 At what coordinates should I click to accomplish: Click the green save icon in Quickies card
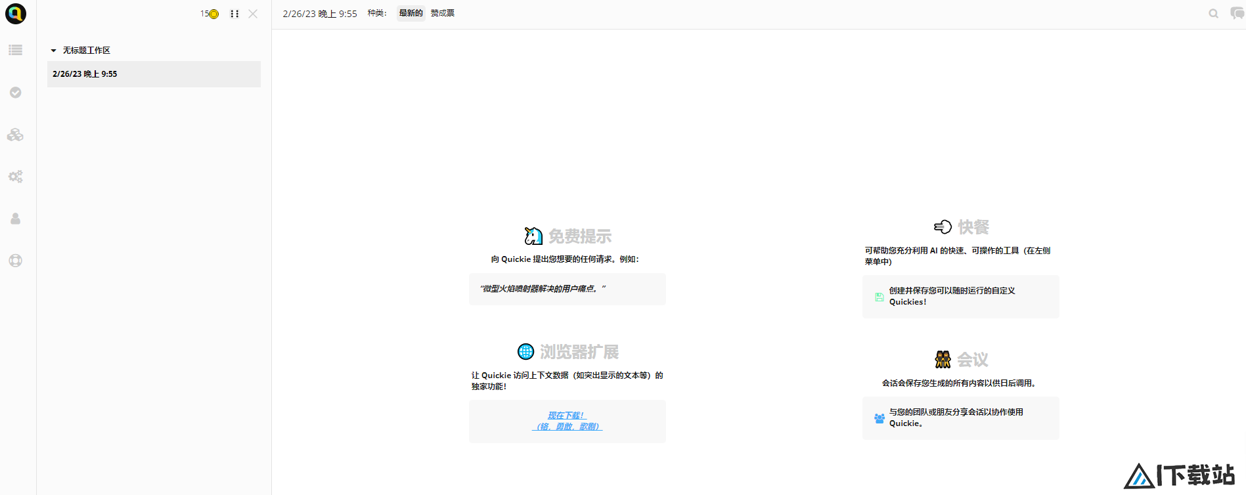pyautogui.click(x=879, y=297)
